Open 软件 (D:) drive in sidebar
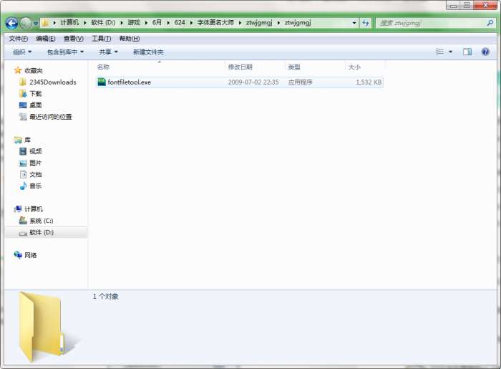Screen dimensions: 501x369 [42, 232]
